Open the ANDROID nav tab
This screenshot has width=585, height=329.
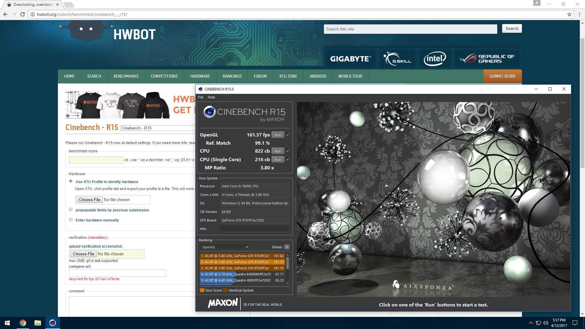coord(318,76)
